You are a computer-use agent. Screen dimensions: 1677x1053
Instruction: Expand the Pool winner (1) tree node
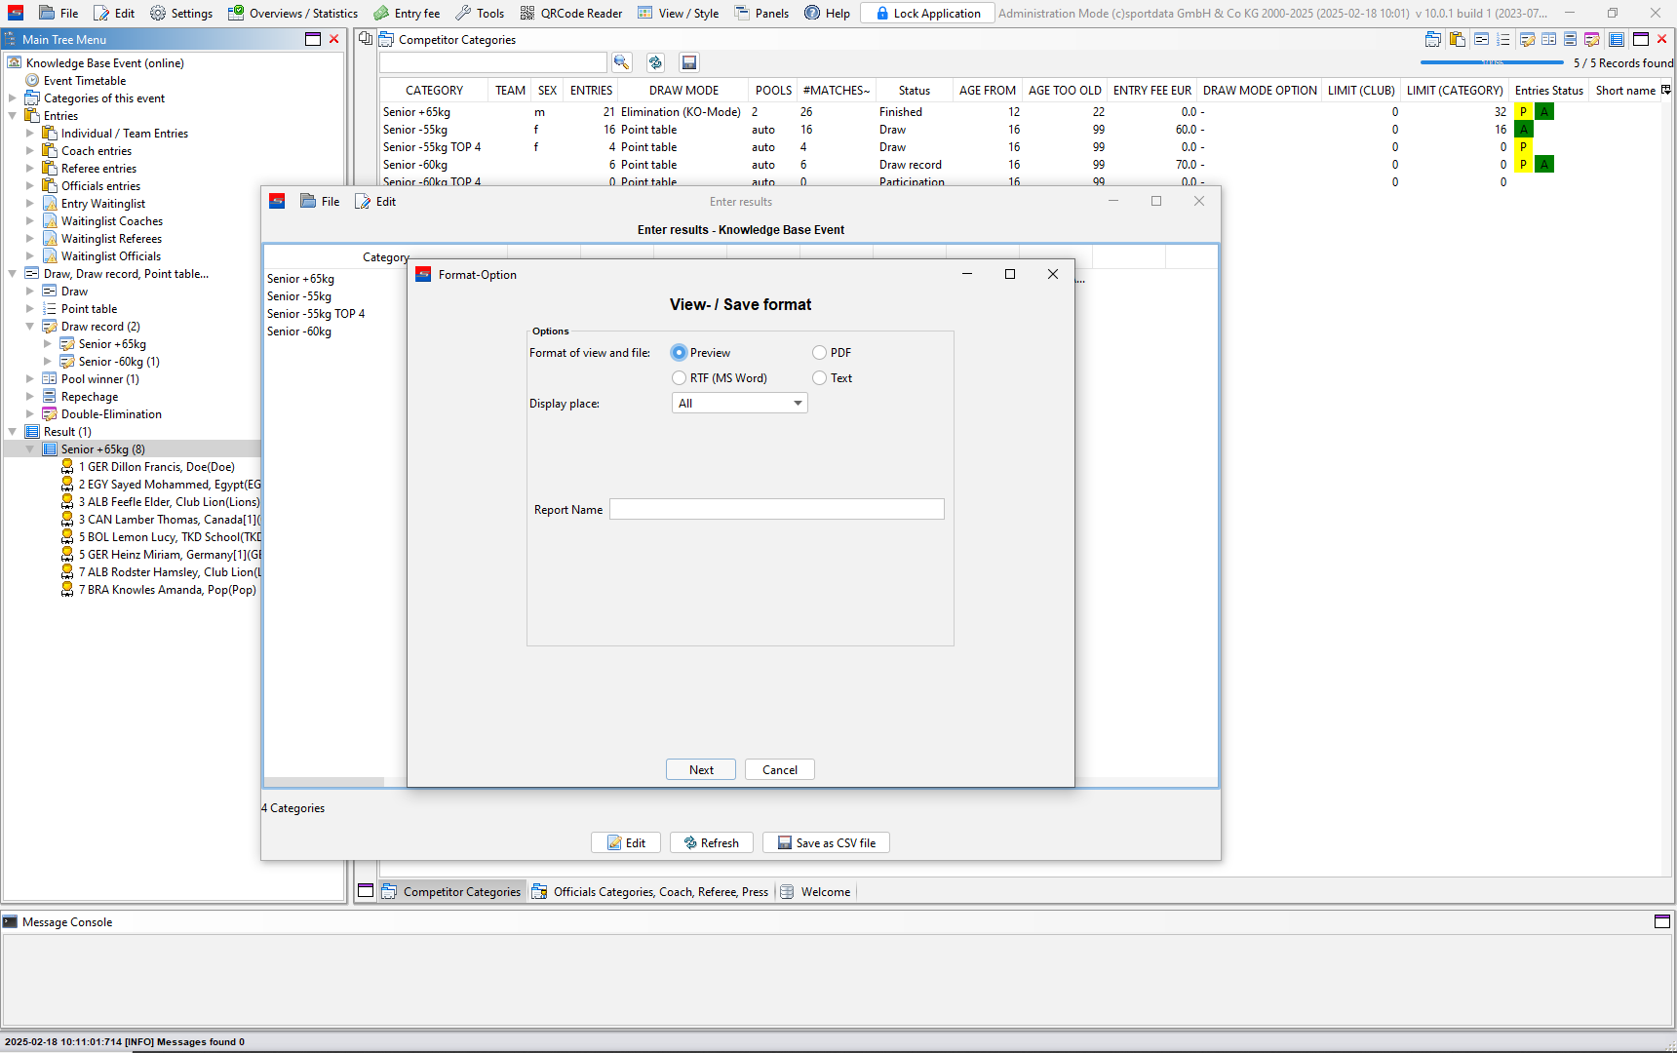tap(30, 379)
